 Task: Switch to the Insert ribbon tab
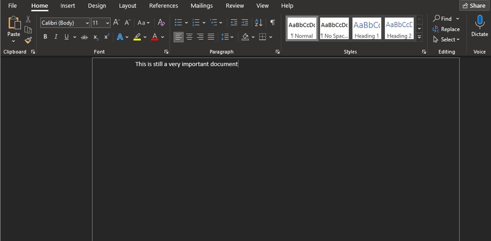(68, 5)
